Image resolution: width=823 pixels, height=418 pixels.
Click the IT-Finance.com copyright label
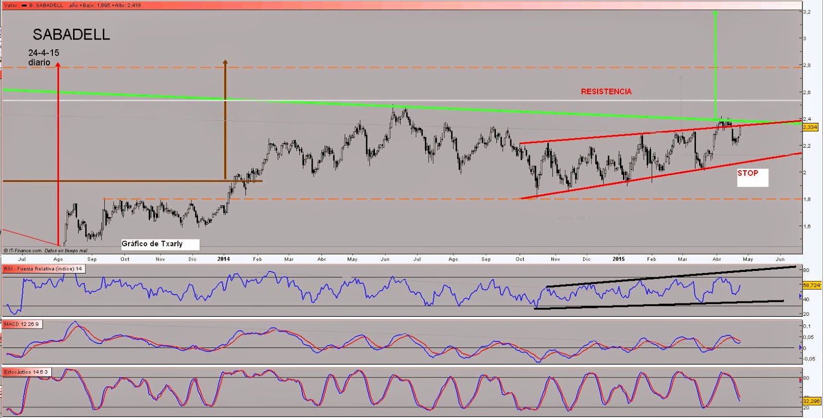tap(23, 251)
